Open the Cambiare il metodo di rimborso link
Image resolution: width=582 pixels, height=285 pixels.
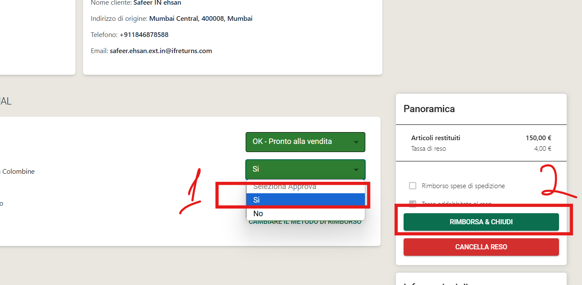(x=305, y=222)
